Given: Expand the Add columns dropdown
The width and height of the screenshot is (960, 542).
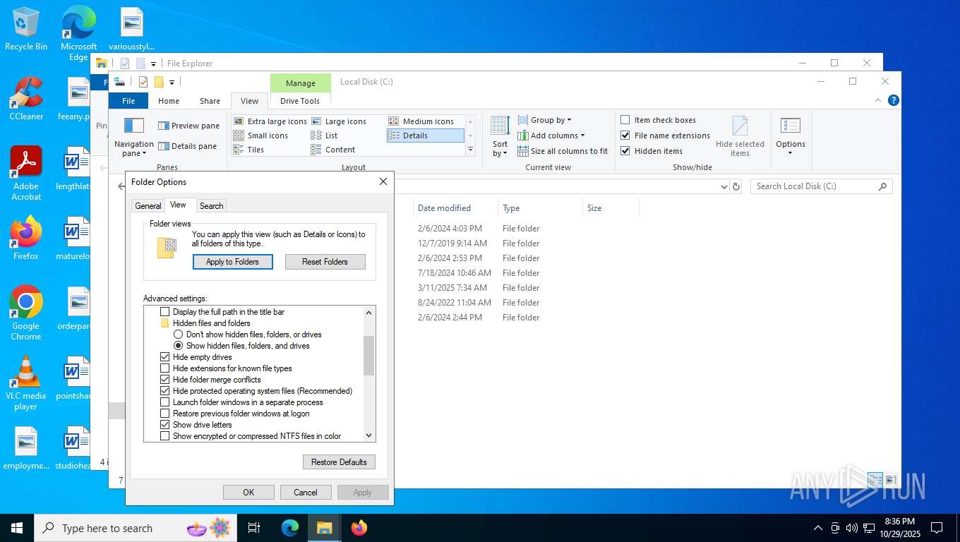Looking at the screenshot, I should coord(551,135).
